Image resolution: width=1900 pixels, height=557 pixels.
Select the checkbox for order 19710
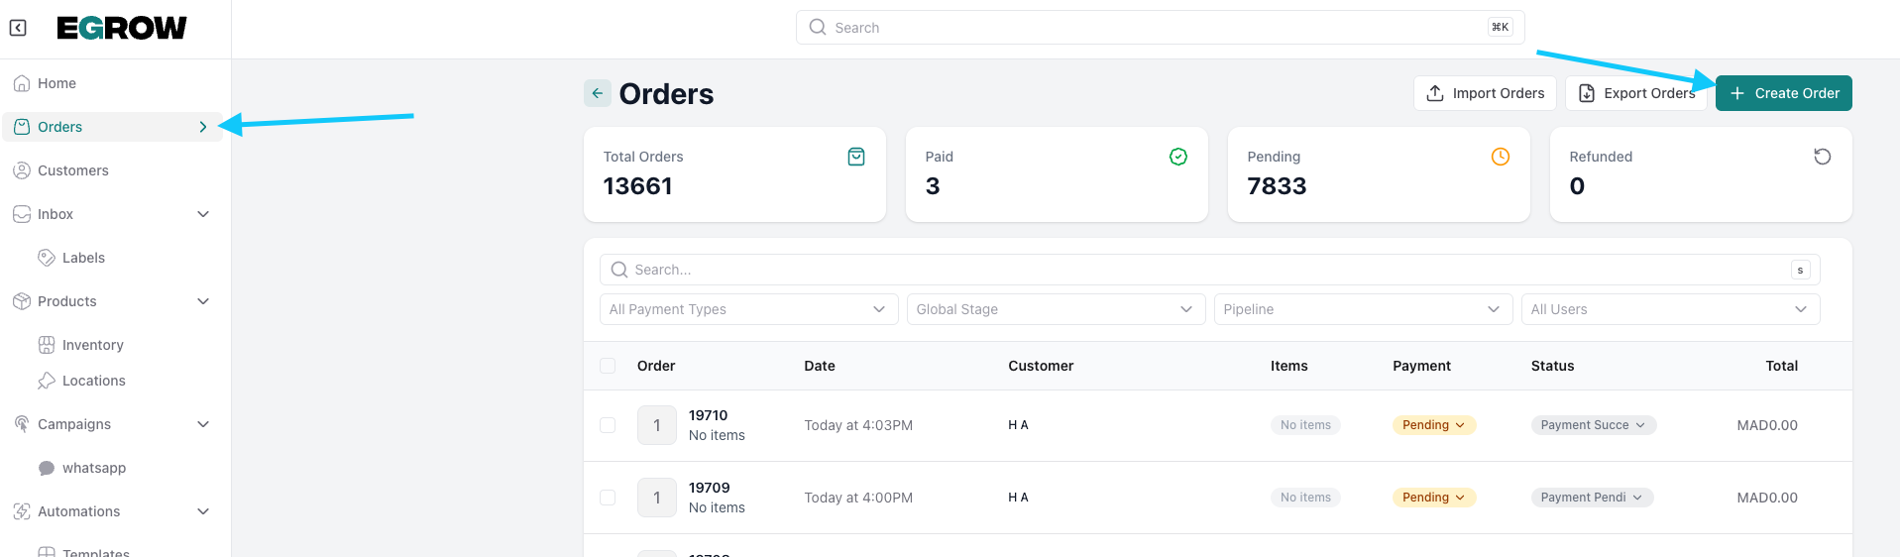[608, 425]
